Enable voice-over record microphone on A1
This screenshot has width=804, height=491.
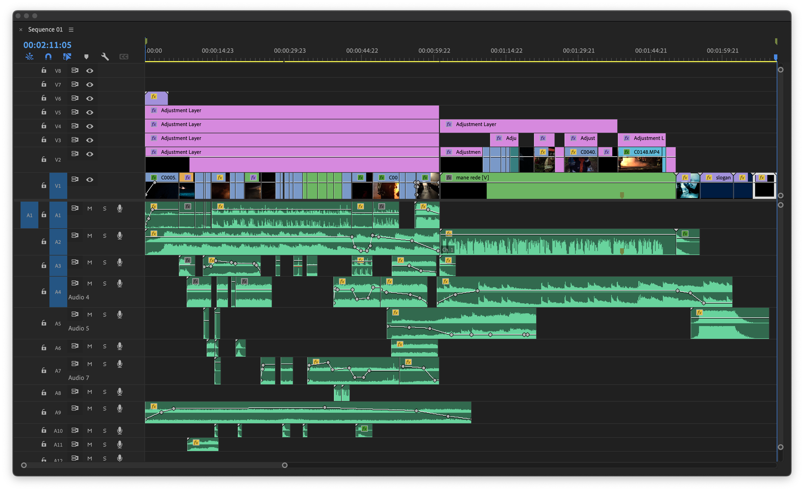pos(120,208)
